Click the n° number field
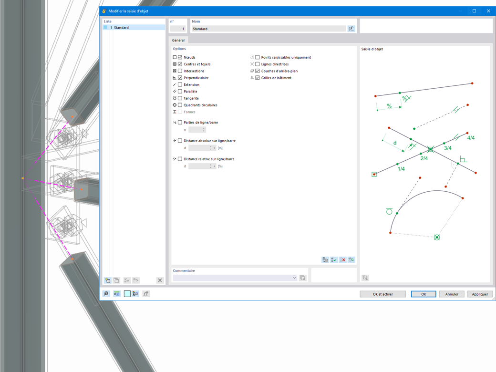This screenshot has width=496, height=372. 178,29
